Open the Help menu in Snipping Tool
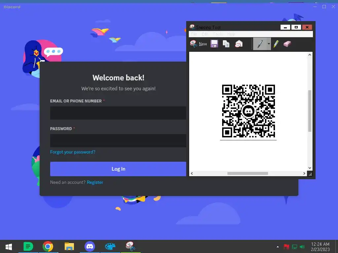Screen dimensions: 338x253 pos(231,34)
